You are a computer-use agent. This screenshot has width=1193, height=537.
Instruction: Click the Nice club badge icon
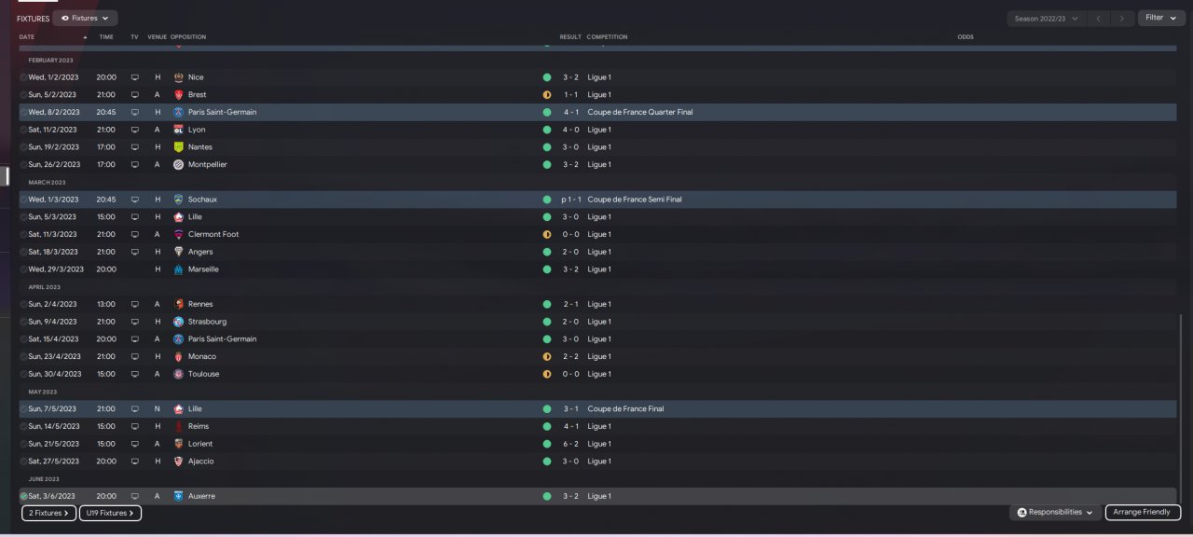pyautogui.click(x=178, y=77)
